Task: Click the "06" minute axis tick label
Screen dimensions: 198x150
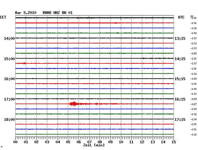Action: (x=79, y=142)
